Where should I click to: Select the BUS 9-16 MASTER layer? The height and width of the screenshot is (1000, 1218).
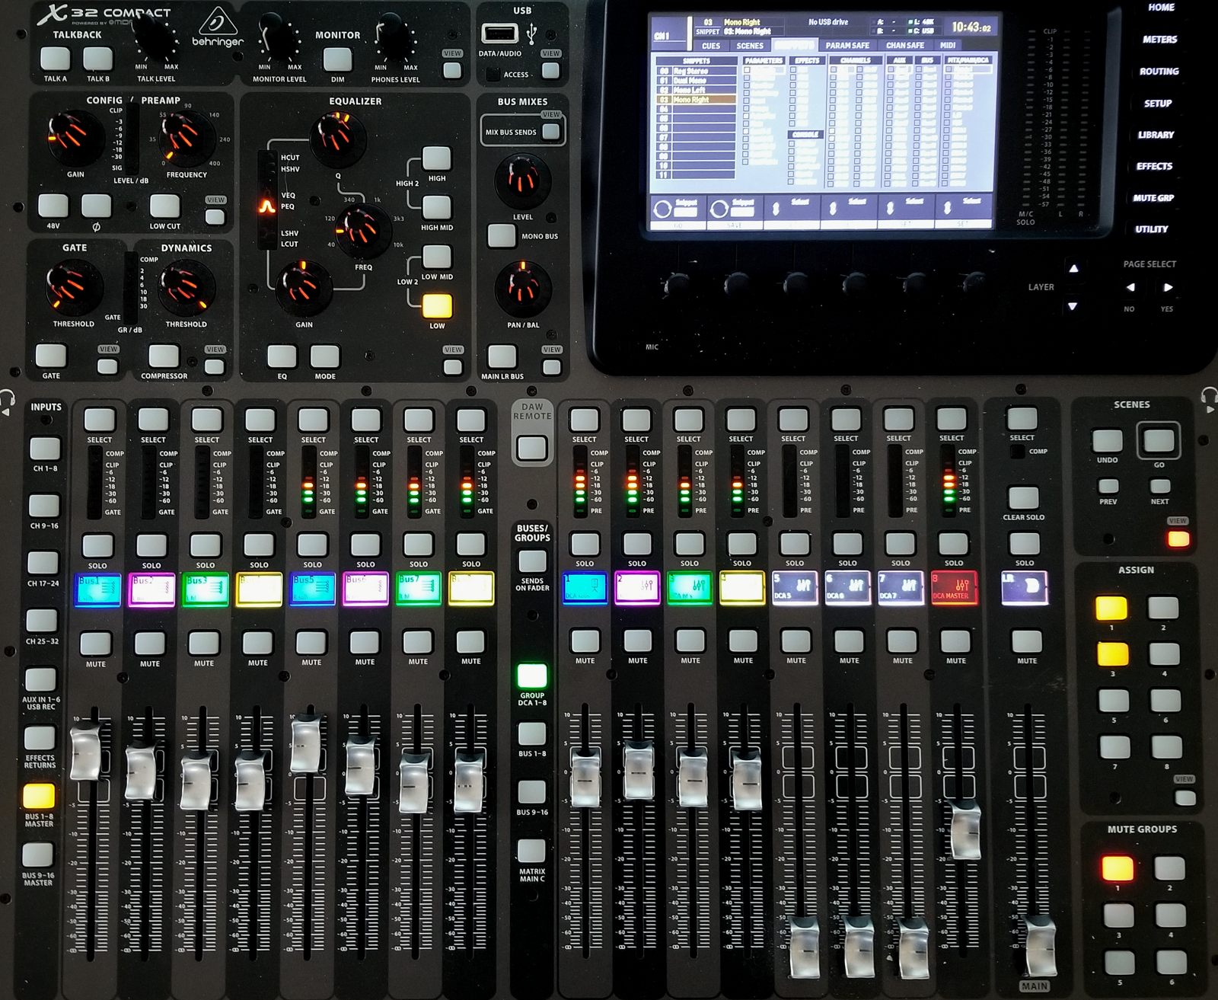tap(37, 855)
